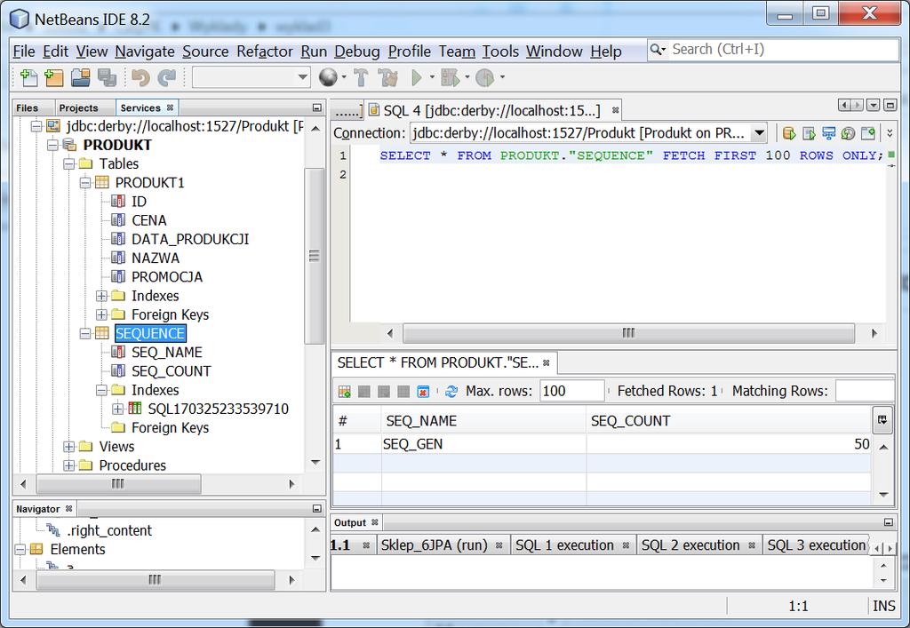Click the Run SQL database icon
This screenshot has height=628, width=910.
(789, 133)
